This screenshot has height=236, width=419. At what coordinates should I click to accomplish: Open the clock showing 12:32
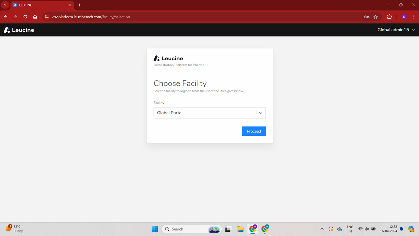(389, 229)
